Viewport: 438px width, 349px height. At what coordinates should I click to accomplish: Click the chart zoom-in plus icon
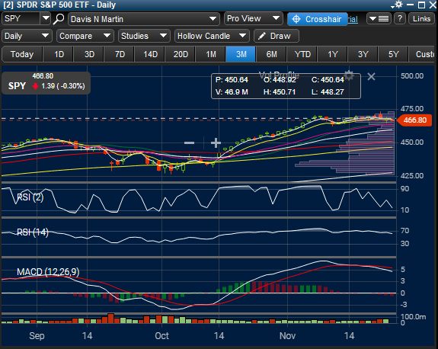[216, 142]
